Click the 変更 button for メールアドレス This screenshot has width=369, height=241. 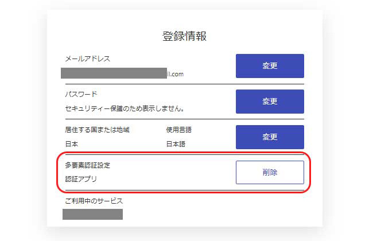coord(270,66)
